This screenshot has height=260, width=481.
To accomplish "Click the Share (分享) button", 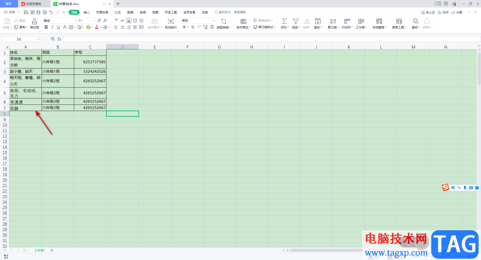I will [x=457, y=12].
